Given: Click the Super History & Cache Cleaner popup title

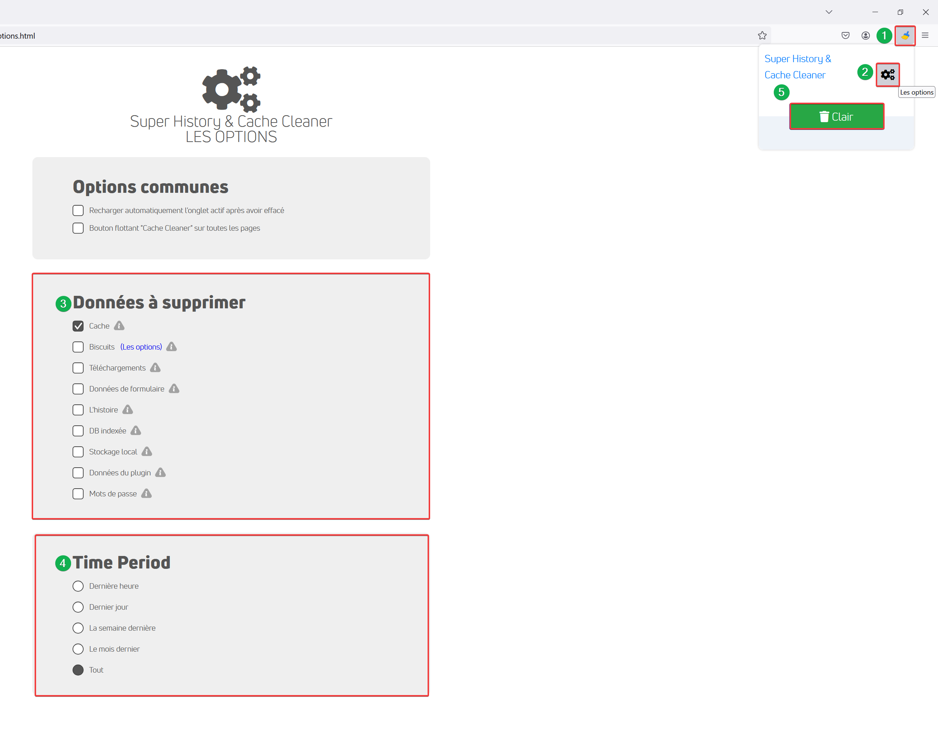Looking at the screenshot, I should 798,67.
